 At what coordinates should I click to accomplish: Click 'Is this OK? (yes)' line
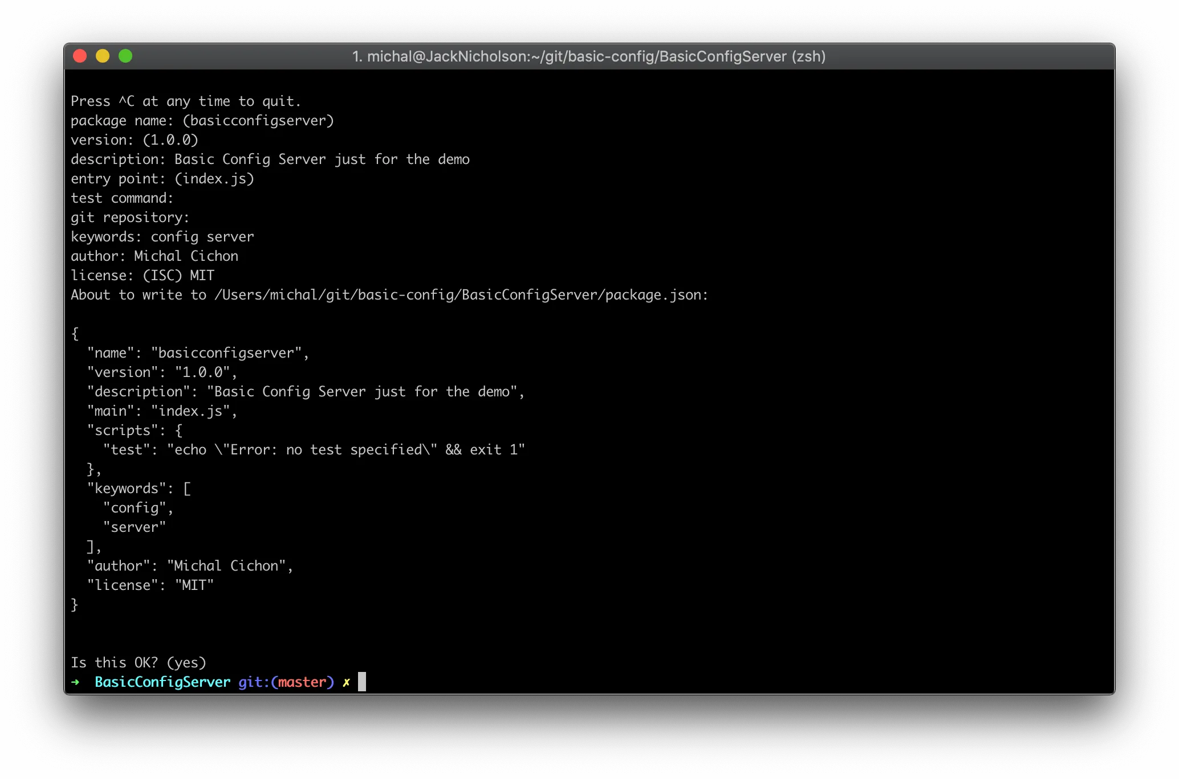click(139, 663)
